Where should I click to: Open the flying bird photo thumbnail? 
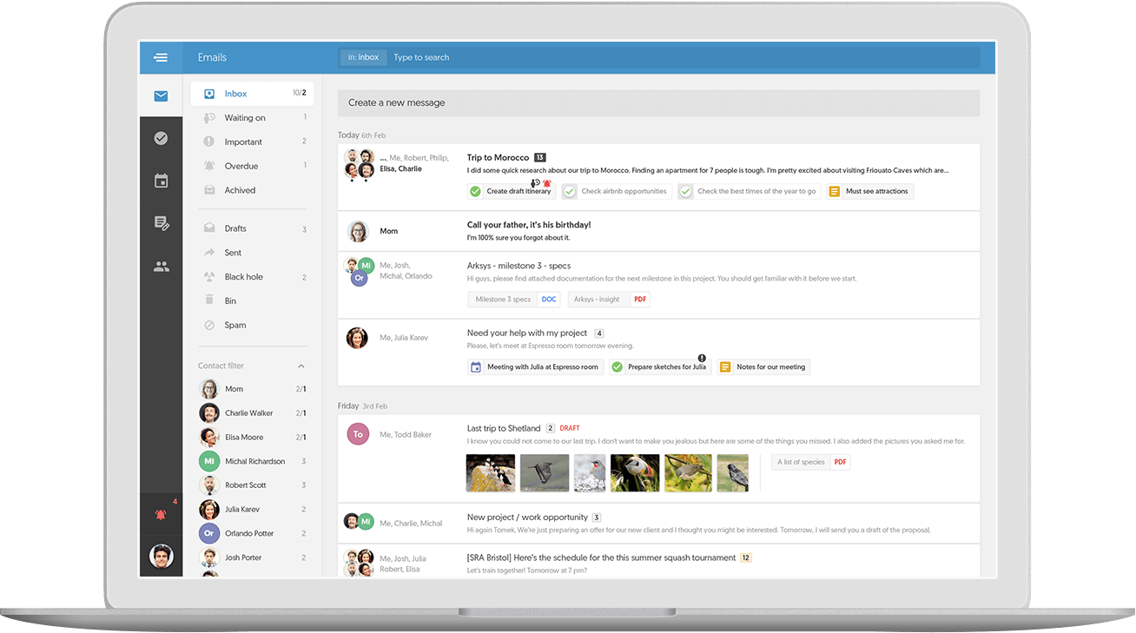coord(545,473)
